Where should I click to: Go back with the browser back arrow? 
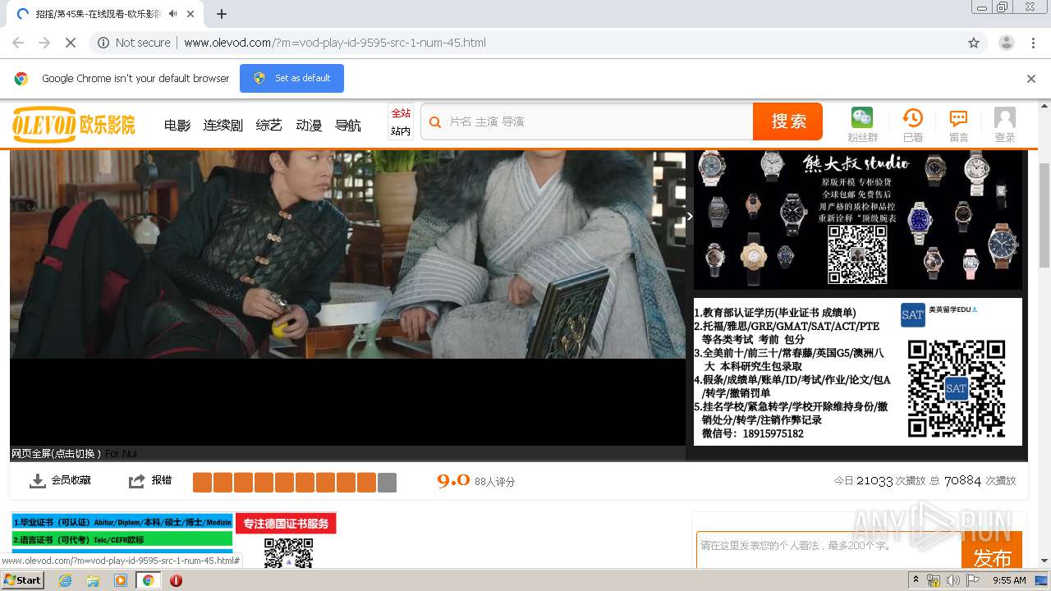pyautogui.click(x=18, y=43)
